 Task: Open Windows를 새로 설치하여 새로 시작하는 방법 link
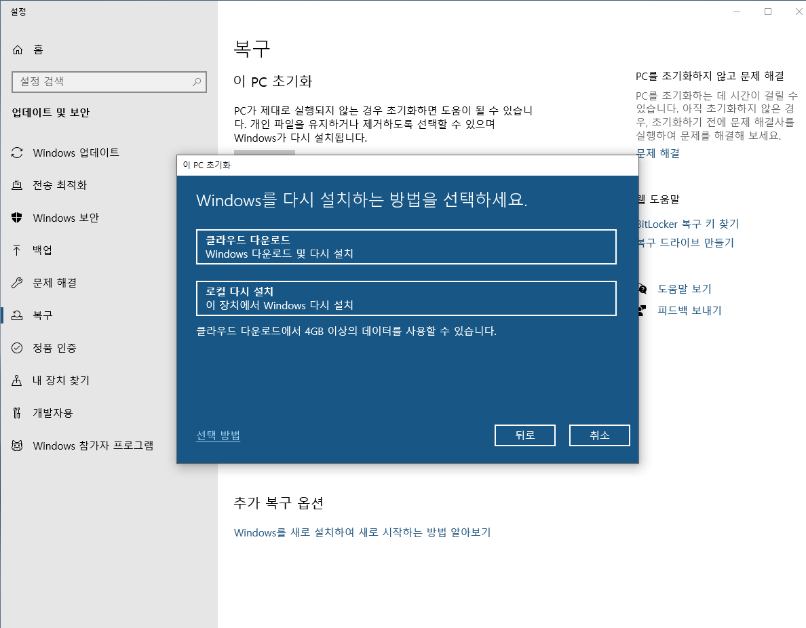[362, 532]
